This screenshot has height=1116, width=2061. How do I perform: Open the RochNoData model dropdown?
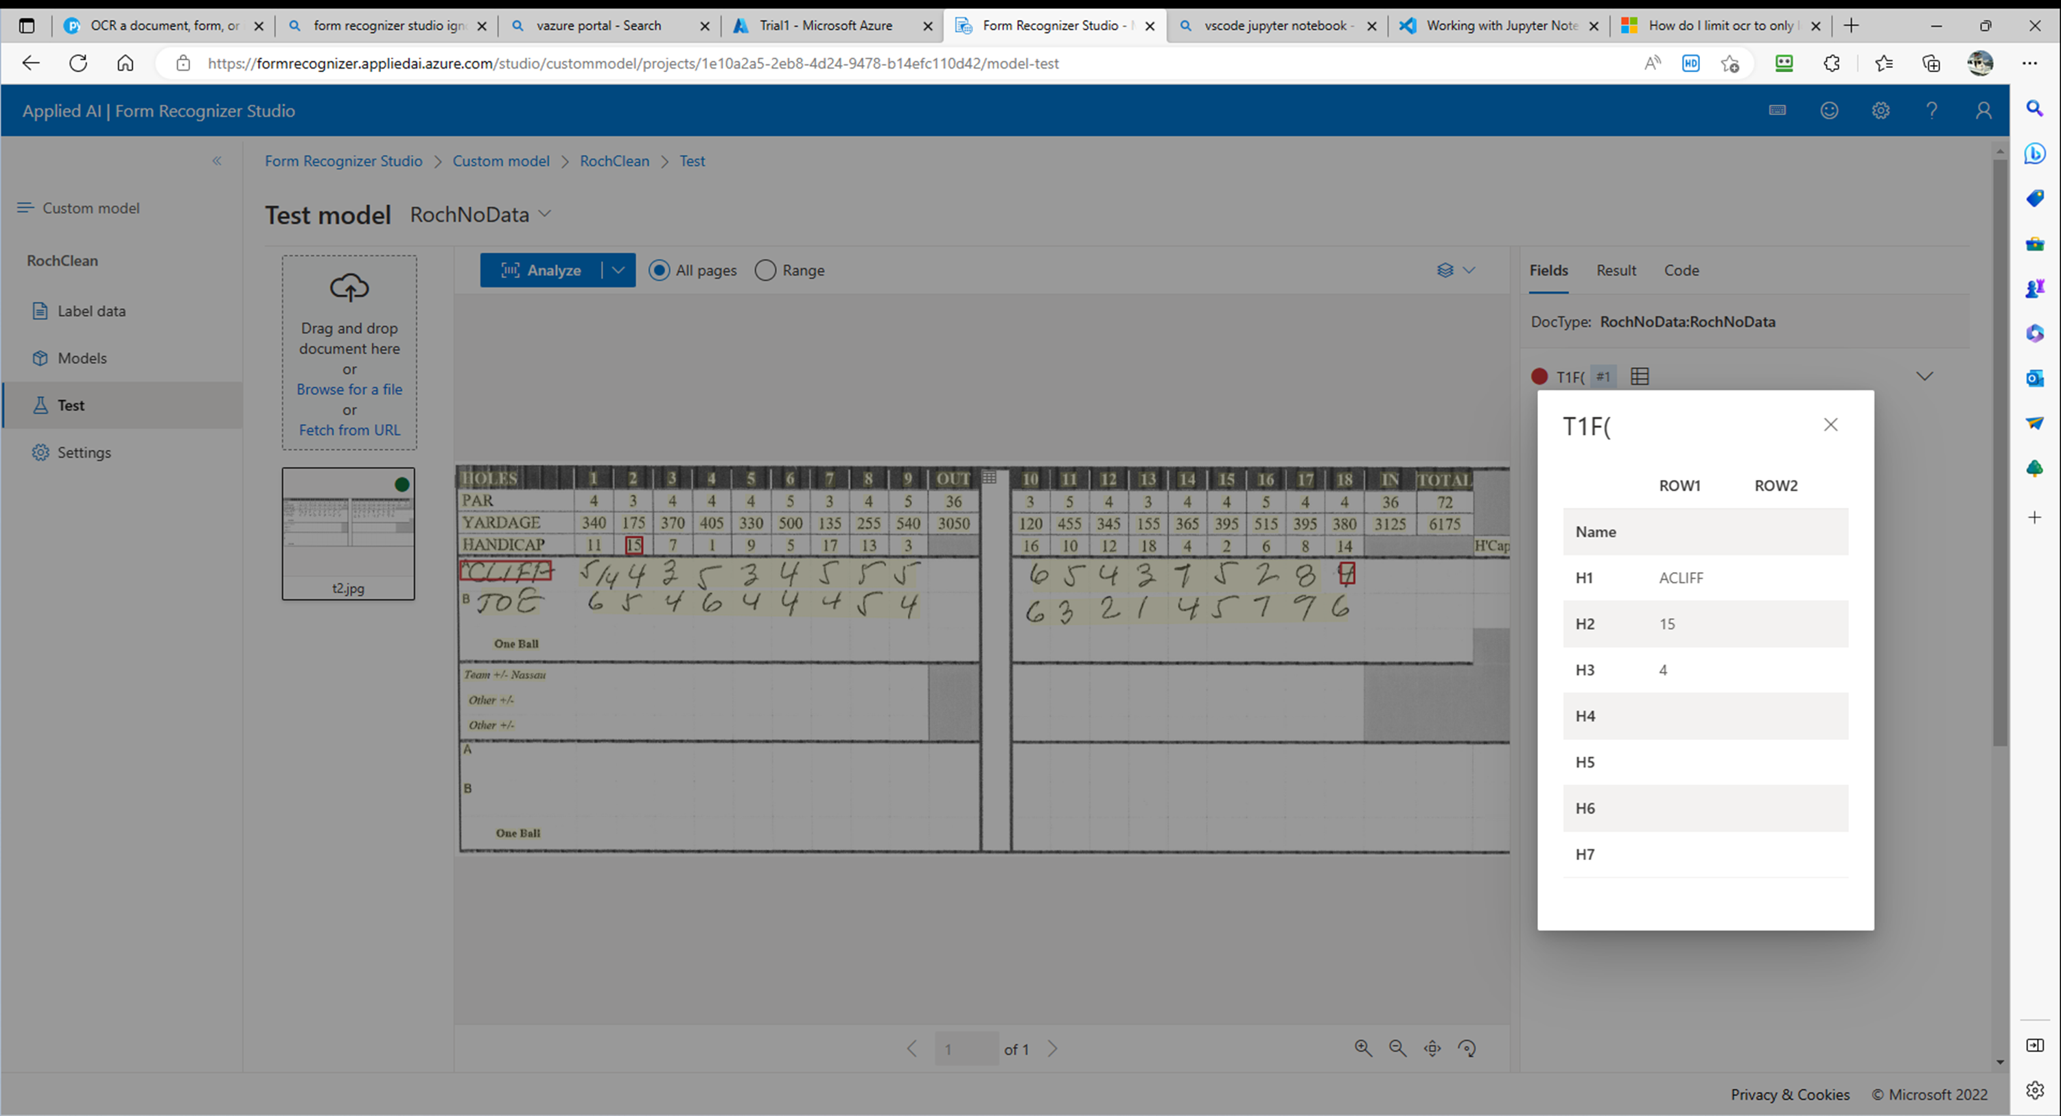481,214
